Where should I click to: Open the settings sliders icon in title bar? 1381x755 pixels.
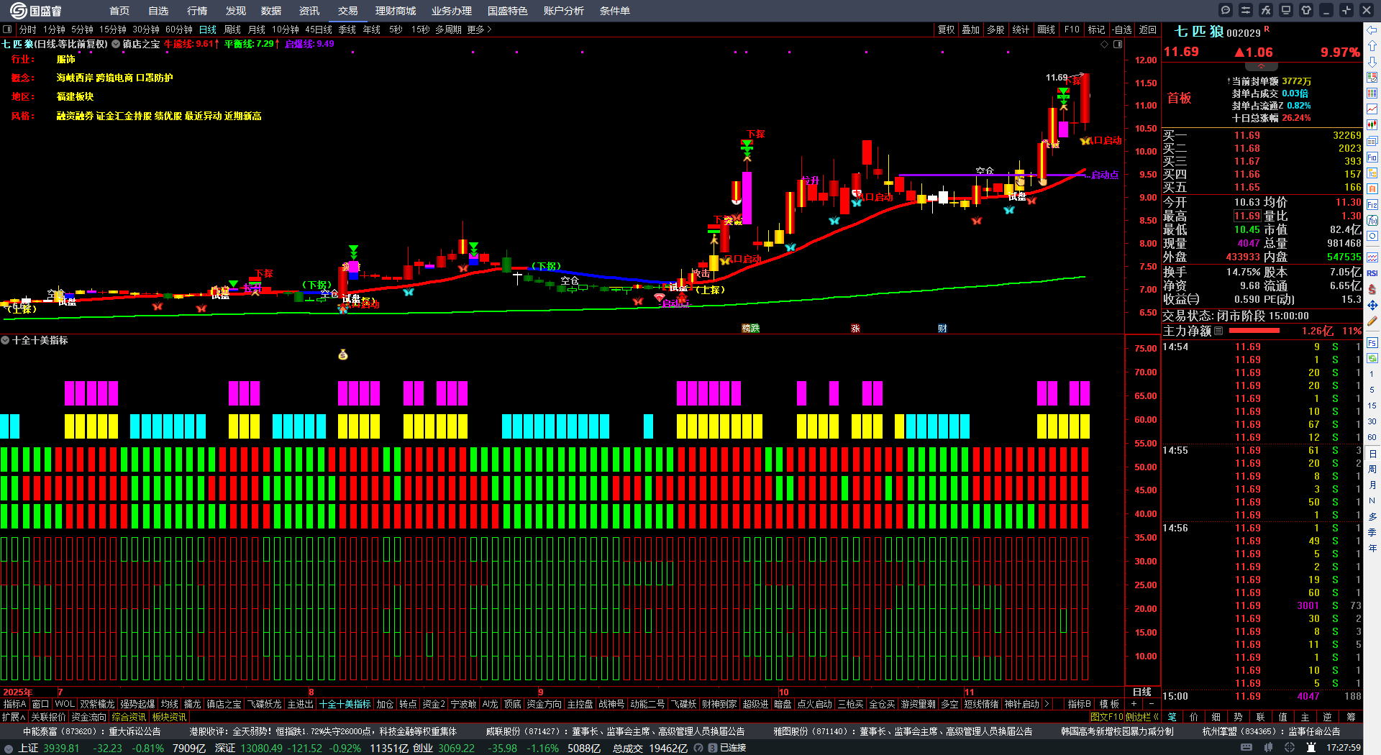point(1246,10)
